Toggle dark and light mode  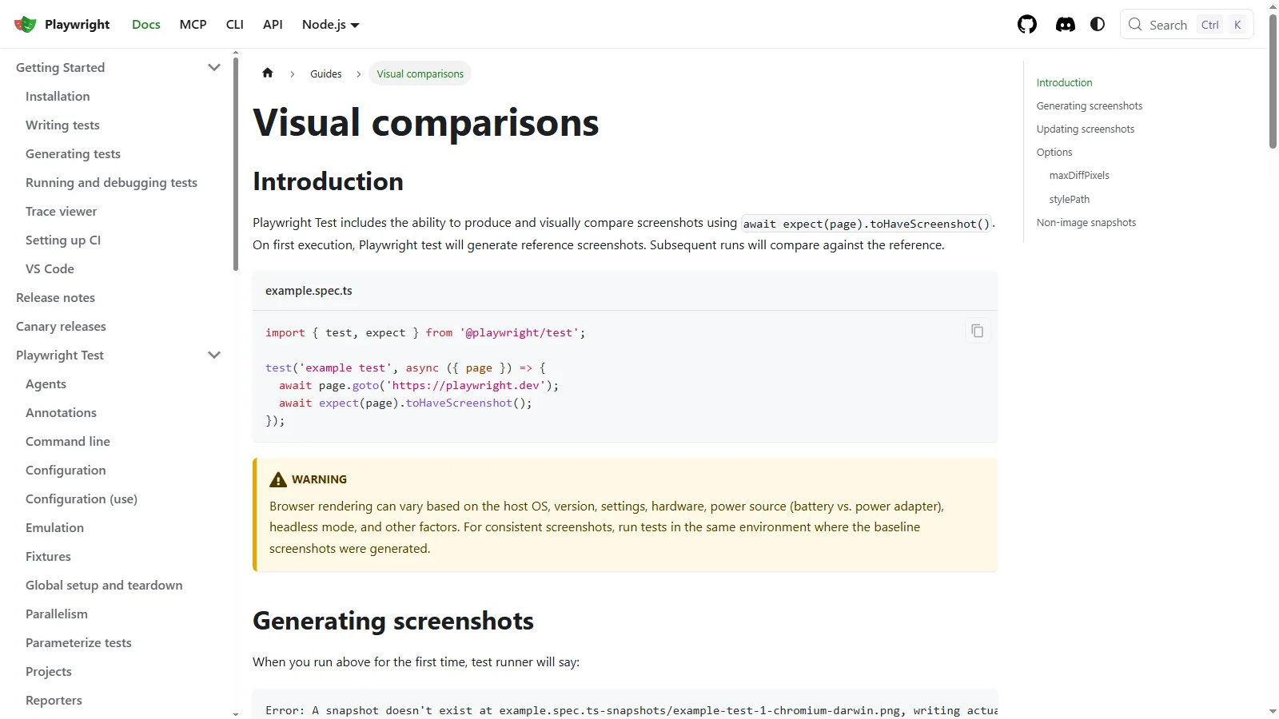point(1098,25)
